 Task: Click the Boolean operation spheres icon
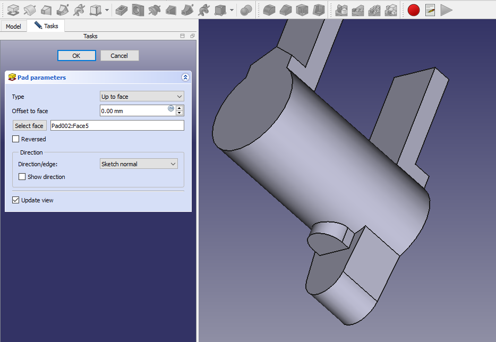tap(246, 10)
